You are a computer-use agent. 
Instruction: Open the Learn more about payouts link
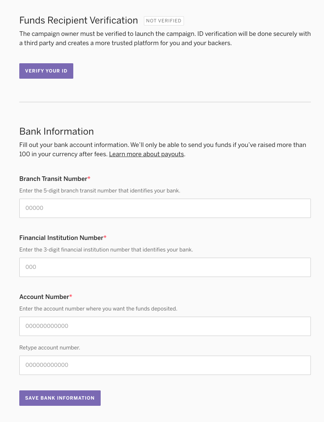point(147,154)
